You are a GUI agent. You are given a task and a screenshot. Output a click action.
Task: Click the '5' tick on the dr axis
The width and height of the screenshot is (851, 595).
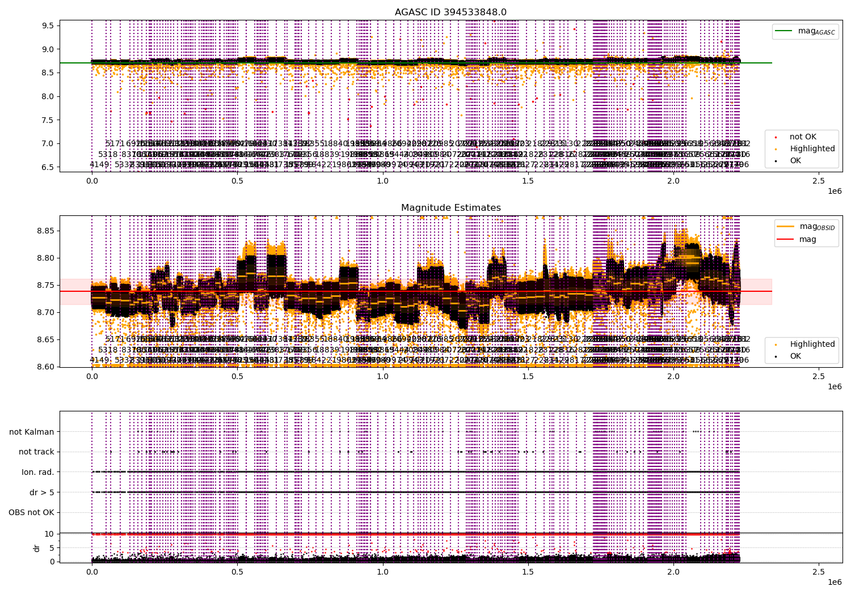click(52, 548)
